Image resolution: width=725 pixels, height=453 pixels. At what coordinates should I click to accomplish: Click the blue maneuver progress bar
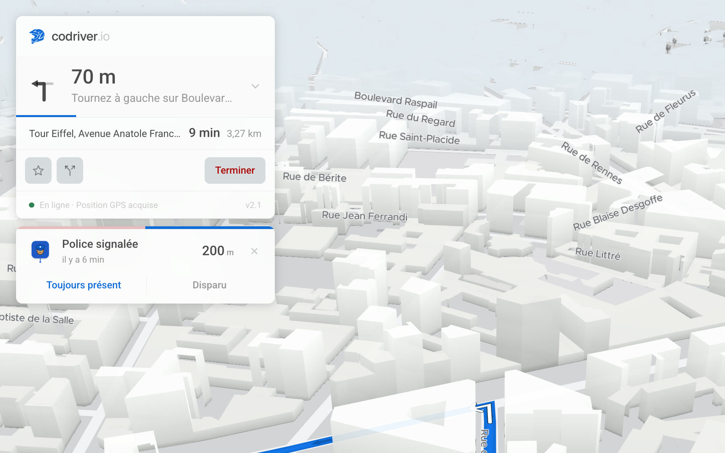[46, 116]
